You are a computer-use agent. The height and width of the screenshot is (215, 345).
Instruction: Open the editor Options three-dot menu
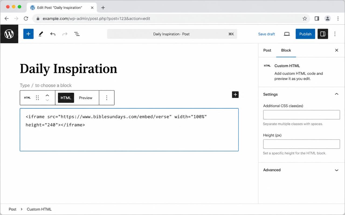335,34
